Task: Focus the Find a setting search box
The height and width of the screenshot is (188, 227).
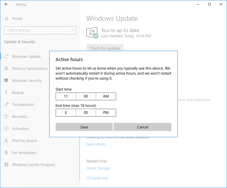Action: coord(40,30)
